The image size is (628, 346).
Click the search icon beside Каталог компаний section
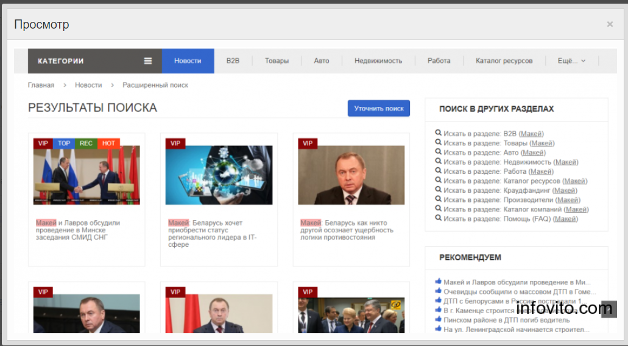pos(438,209)
